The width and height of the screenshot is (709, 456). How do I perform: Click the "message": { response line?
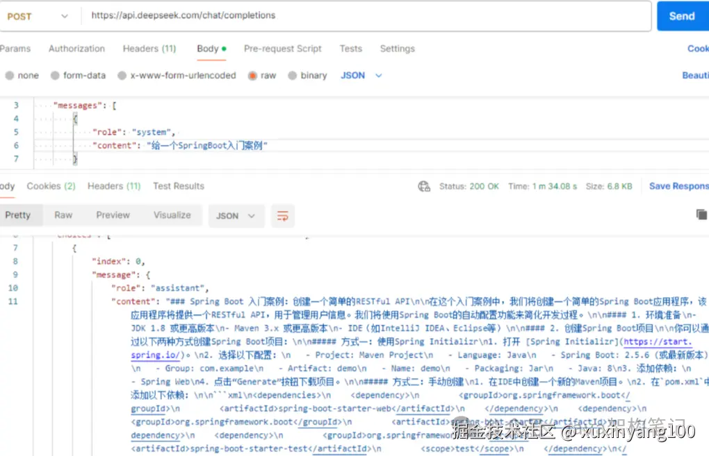click(121, 275)
